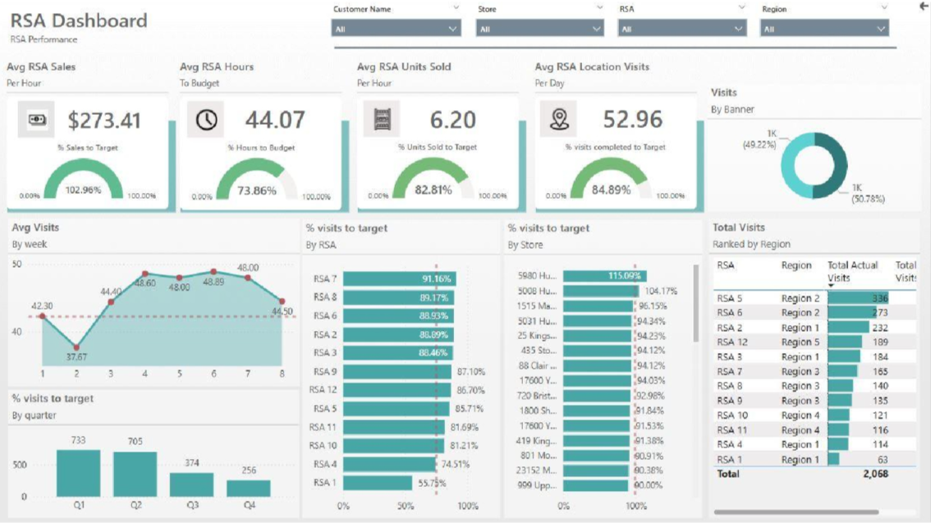Expand the Region slicer header chevron
Viewport: 931px width, 523px height.
point(884,7)
